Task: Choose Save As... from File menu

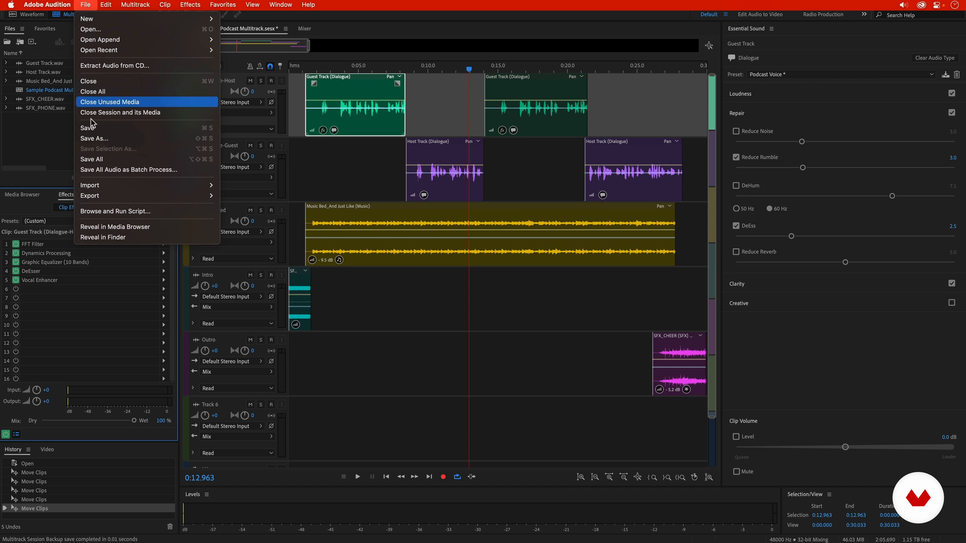Action: click(x=147, y=138)
